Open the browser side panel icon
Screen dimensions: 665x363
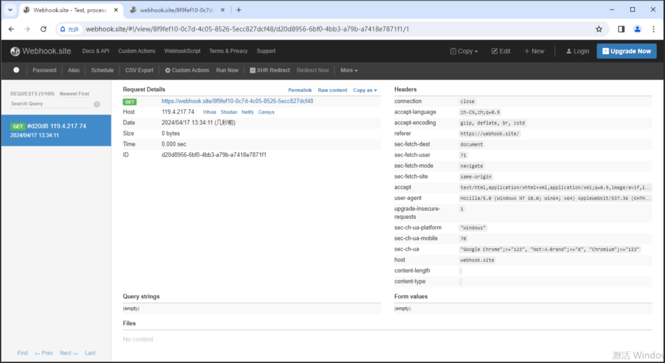(621, 29)
